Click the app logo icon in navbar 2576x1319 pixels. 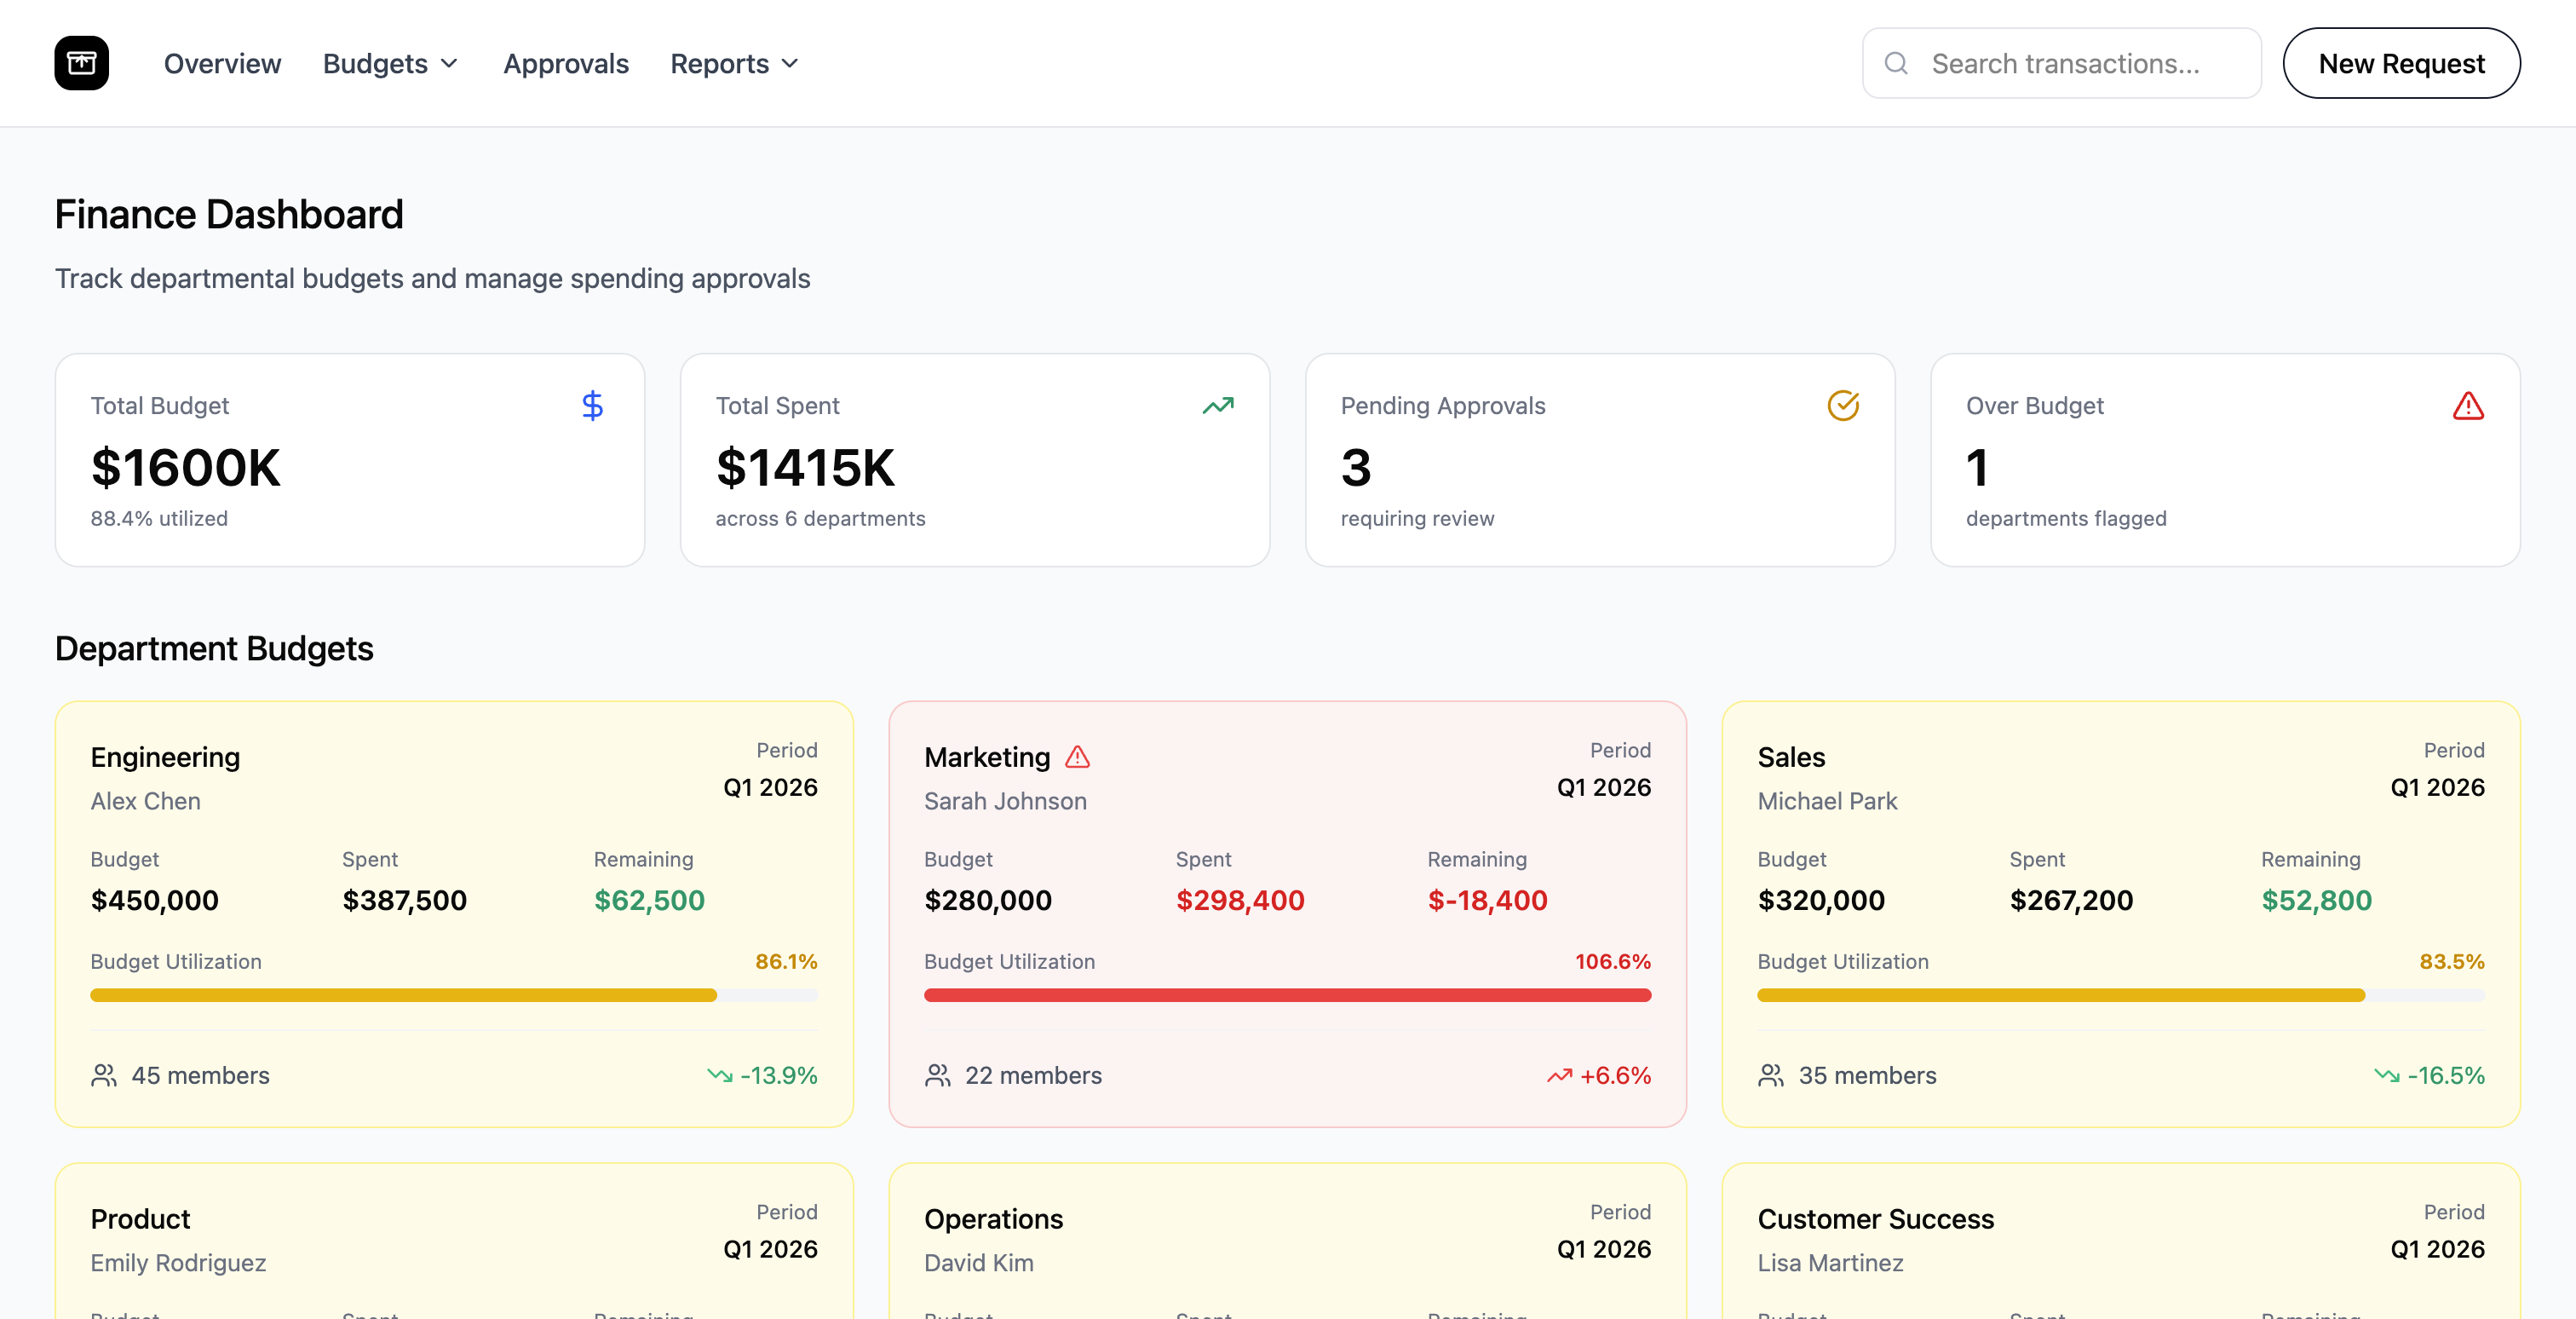coord(80,62)
